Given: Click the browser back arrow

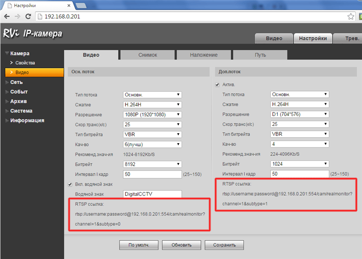Looking at the screenshot, I should tap(6, 16).
